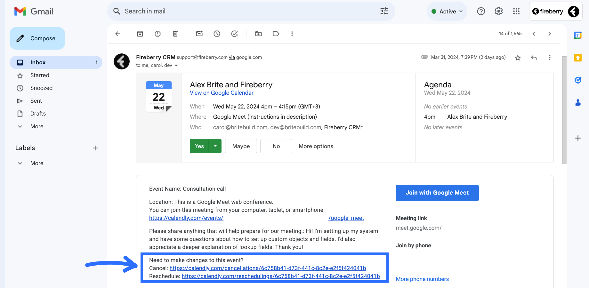Expand More under Labels
Image resolution: width=589 pixels, height=288 pixels.
(x=37, y=163)
